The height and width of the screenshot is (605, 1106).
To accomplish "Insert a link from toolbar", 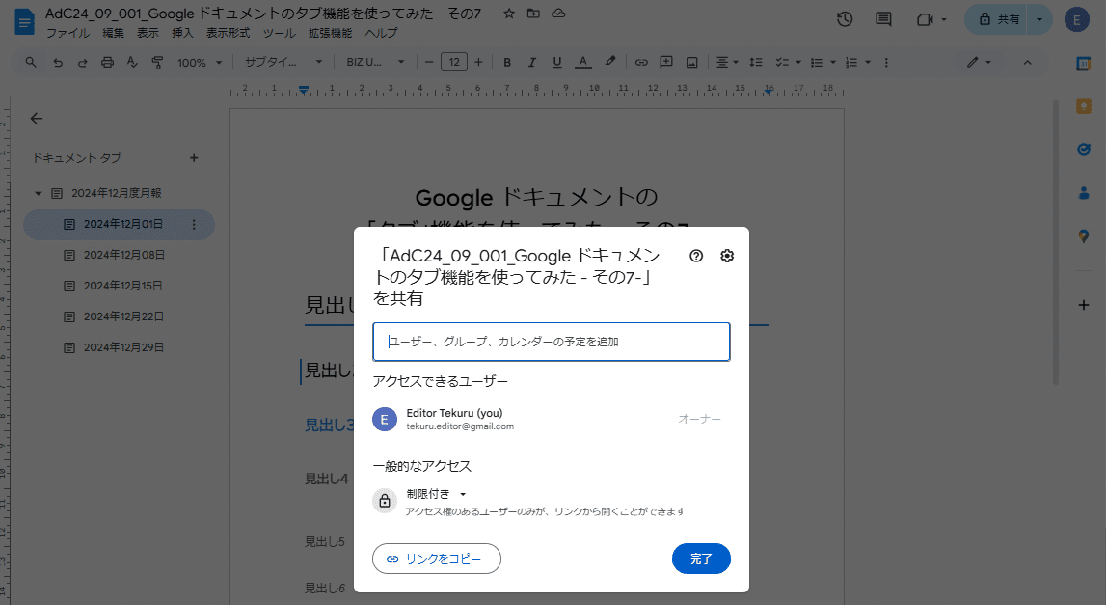I will pyautogui.click(x=641, y=62).
